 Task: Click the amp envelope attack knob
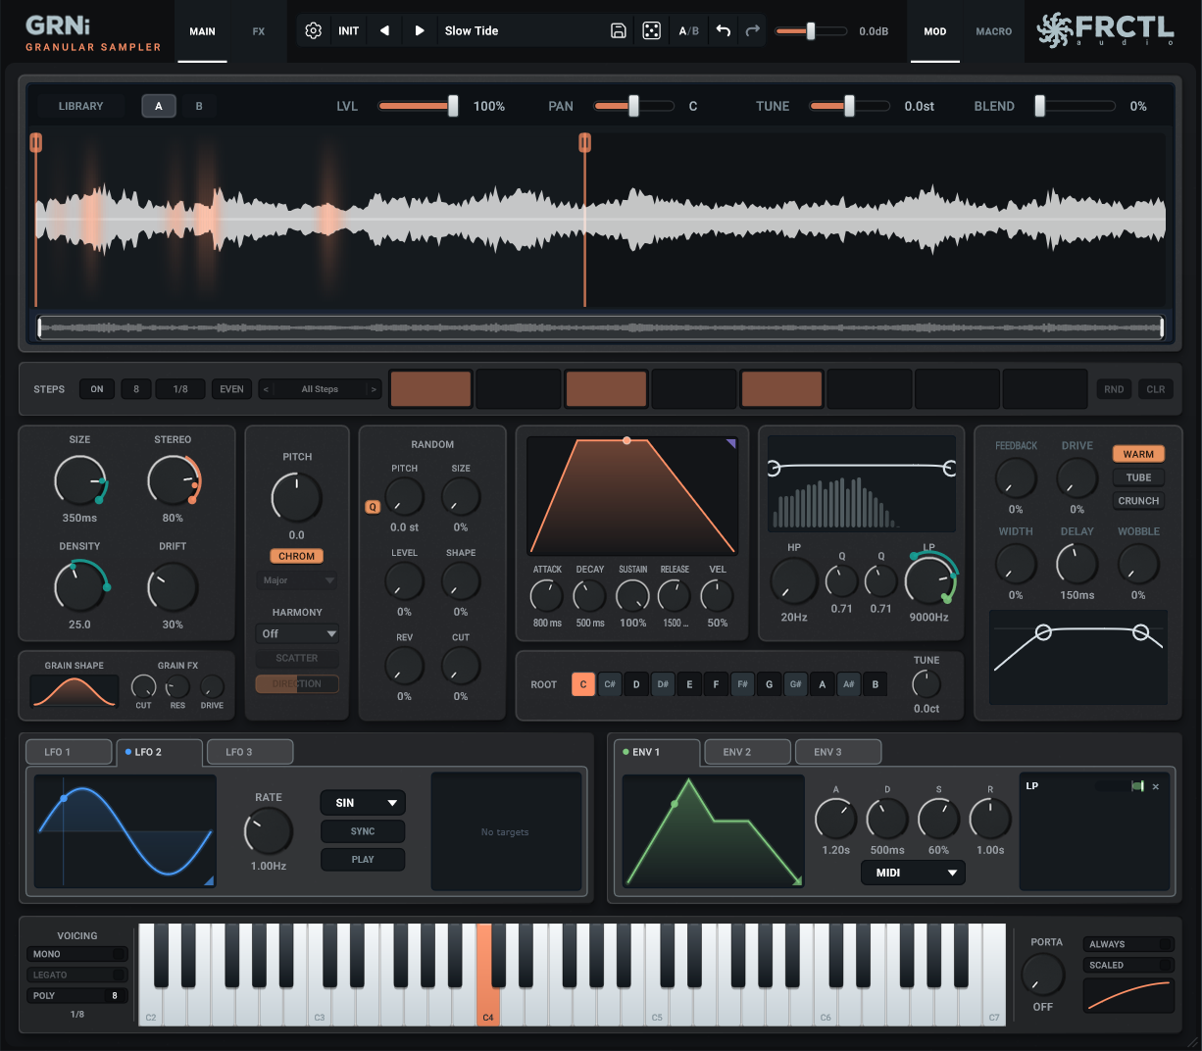[x=547, y=595]
